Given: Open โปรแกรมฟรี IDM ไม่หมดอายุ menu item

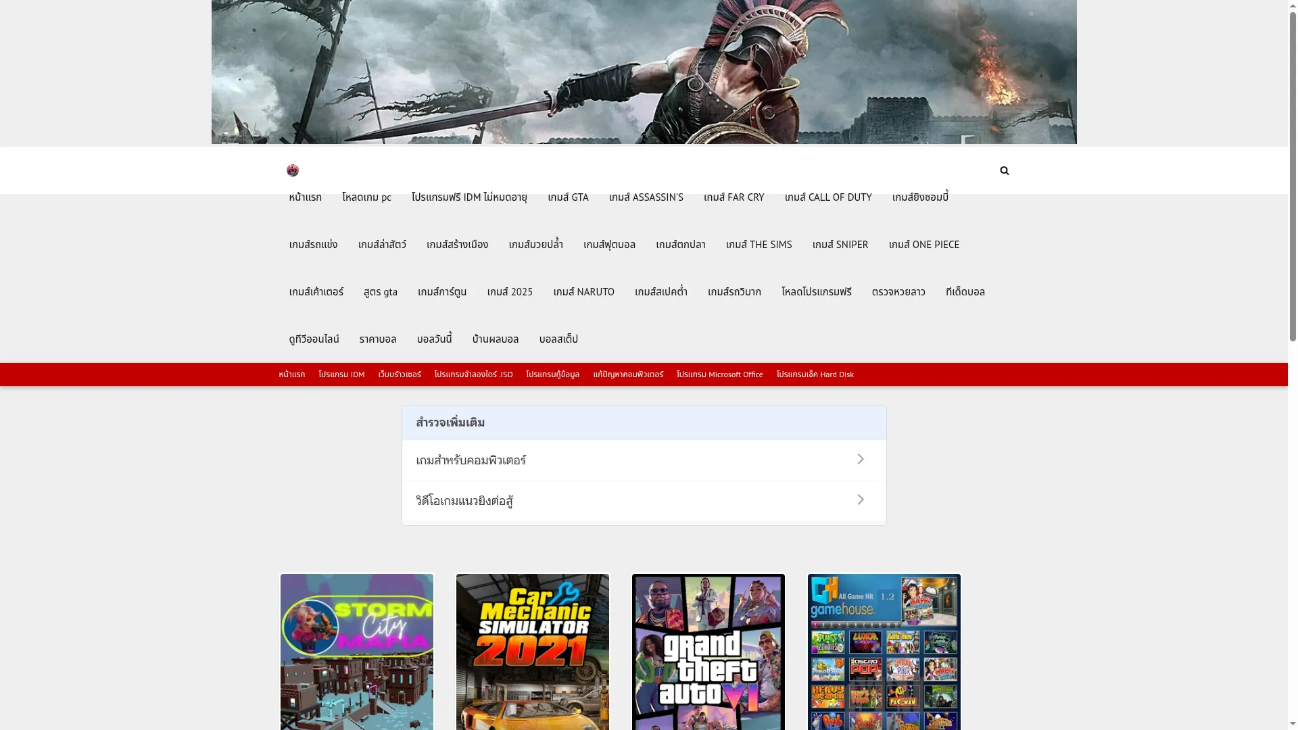Looking at the screenshot, I should 469,197.
